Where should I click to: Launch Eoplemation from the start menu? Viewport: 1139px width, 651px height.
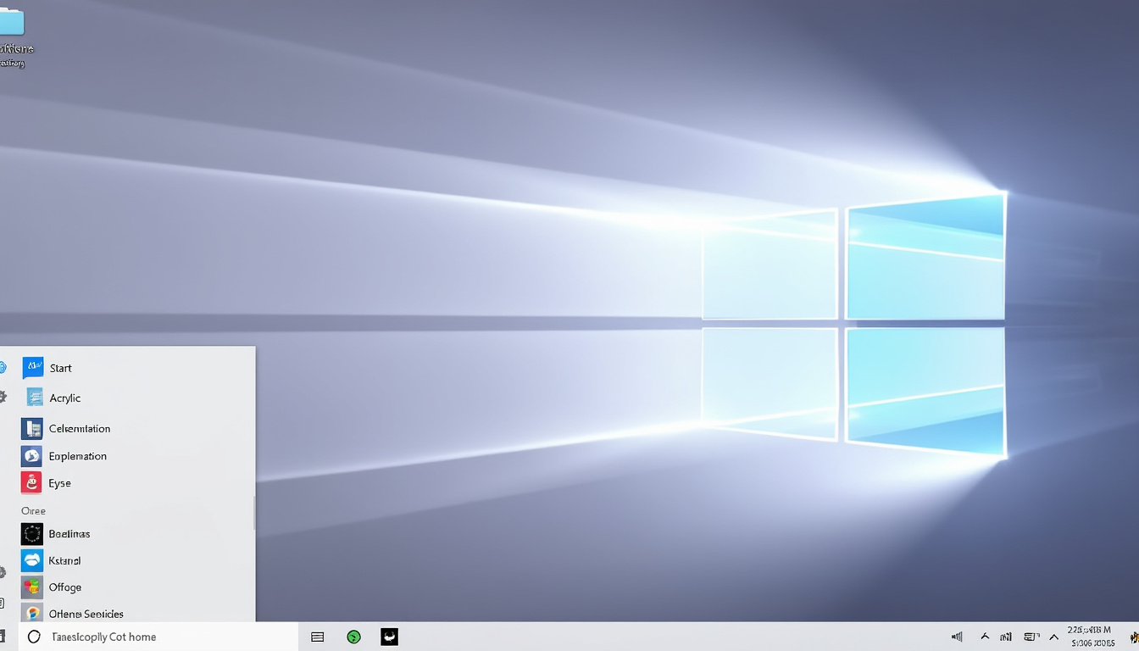pyautogui.click(x=77, y=456)
